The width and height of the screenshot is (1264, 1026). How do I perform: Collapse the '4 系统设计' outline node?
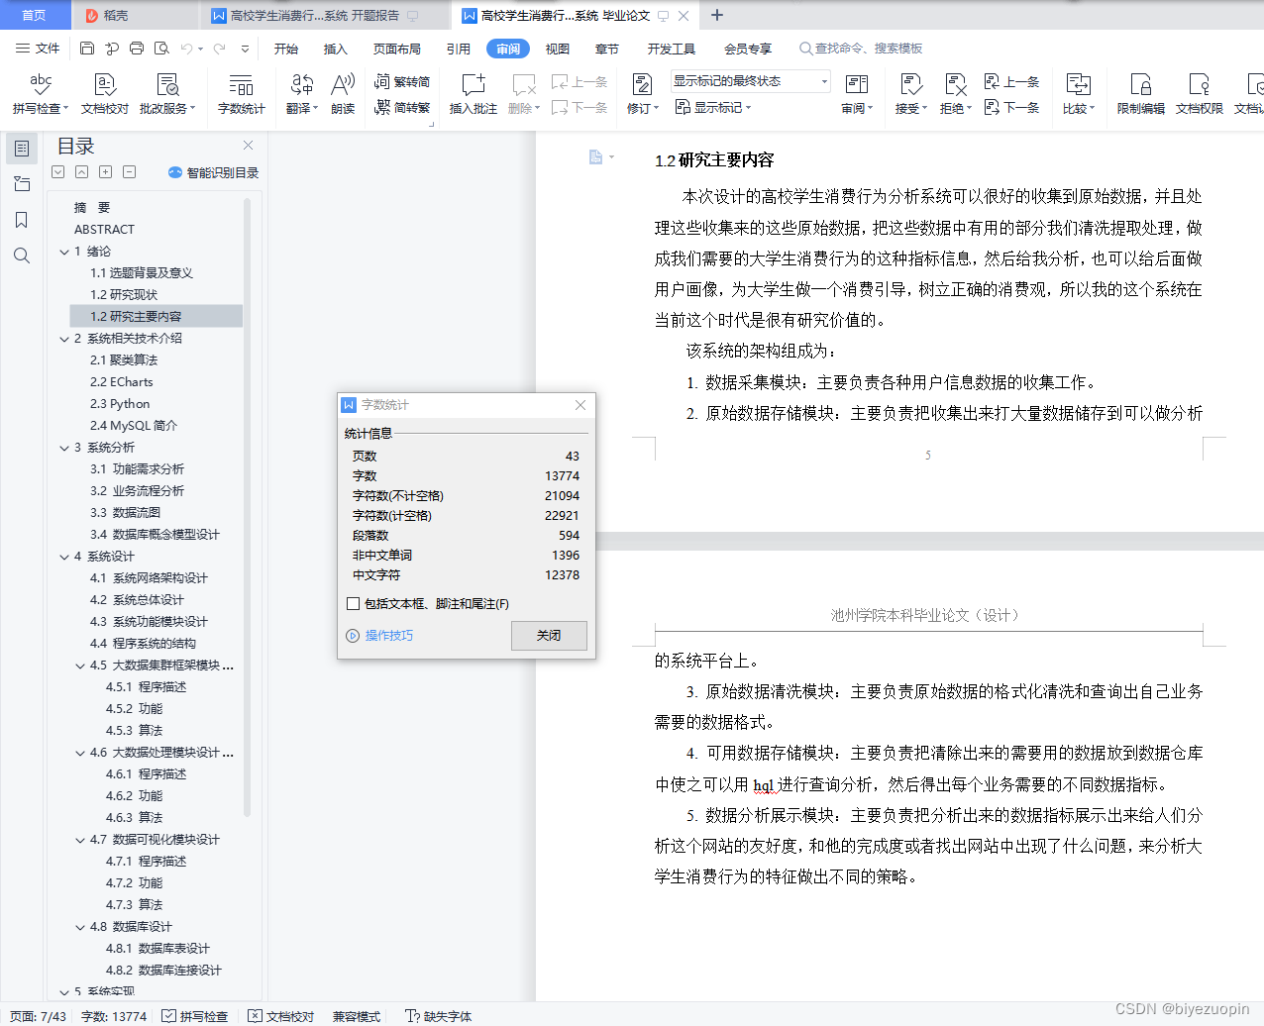[64, 557]
